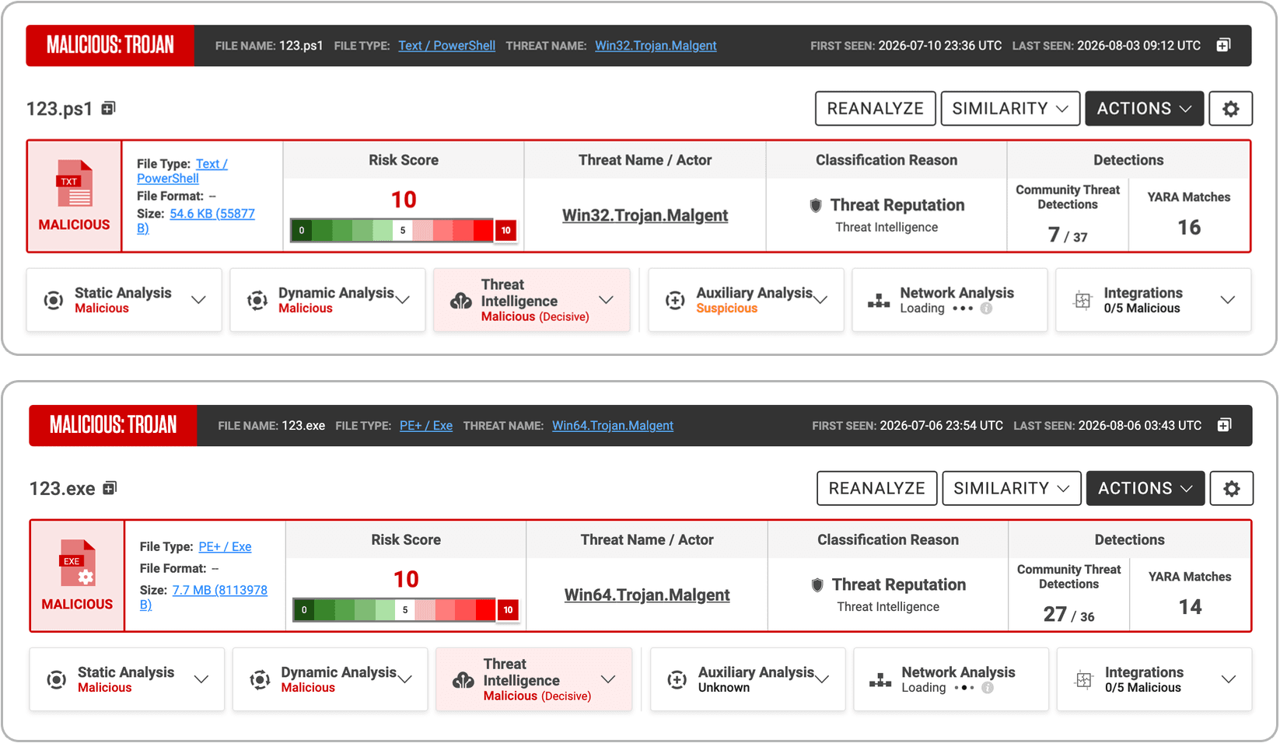Click Network Analysis icon in 123.exe panel
The height and width of the screenshot is (743, 1280).
pyautogui.click(x=880, y=681)
